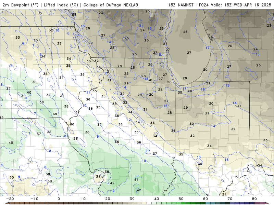Image resolution: width=274 pixels, height=205 pixels.
Task: Click the -10 label on the color bar
Action: point(34,199)
